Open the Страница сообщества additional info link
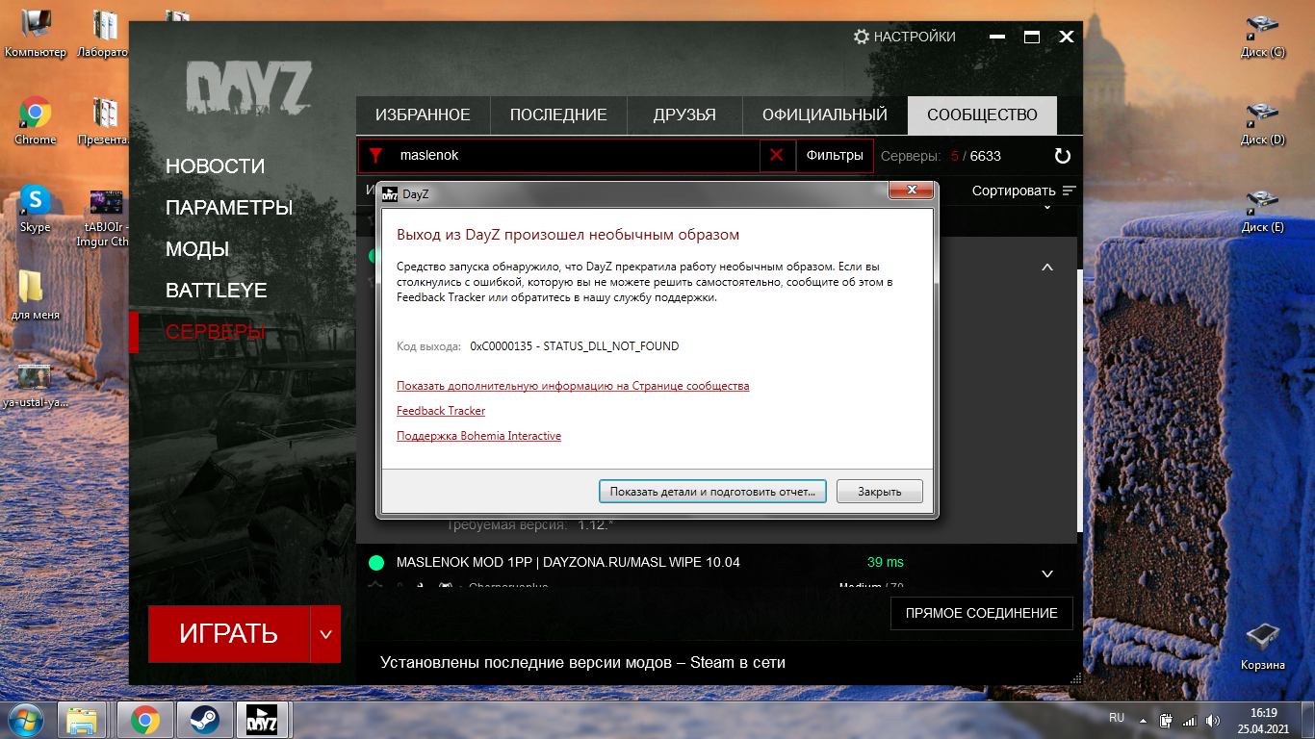 573,386
